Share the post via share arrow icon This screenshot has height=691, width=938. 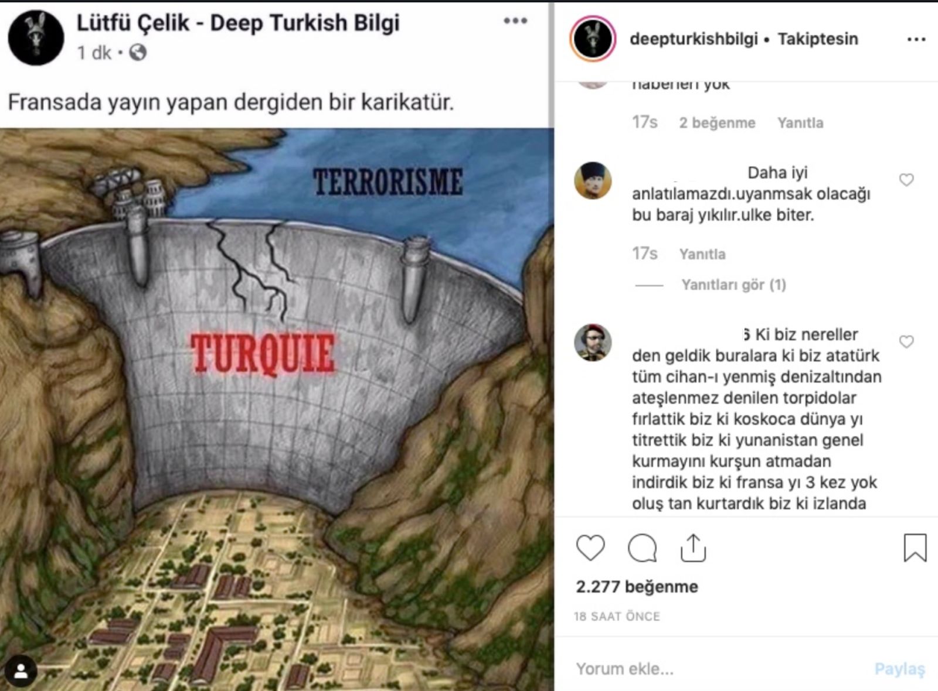(693, 548)
